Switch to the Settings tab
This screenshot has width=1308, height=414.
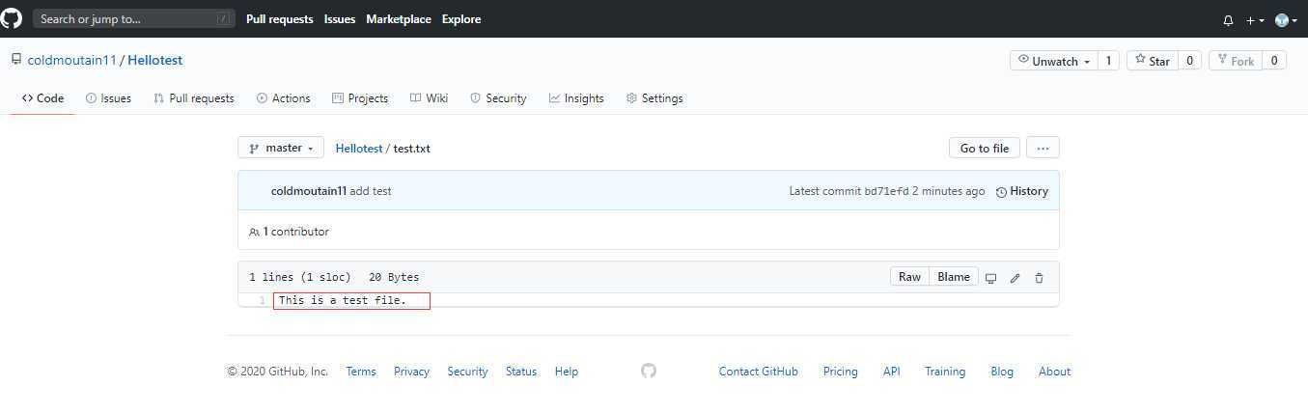point(654,98)
